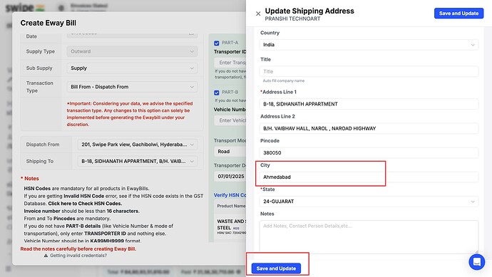Click the Create Eway Bill heading

click(48, 23)
